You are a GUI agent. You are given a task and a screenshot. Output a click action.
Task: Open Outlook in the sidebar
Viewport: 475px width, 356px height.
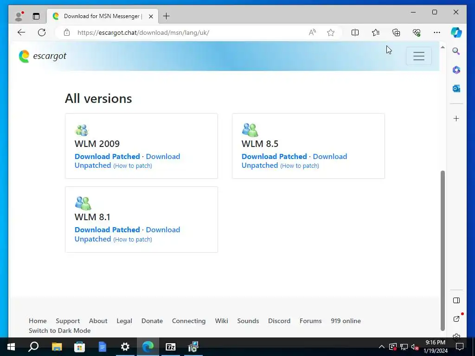coord(456,89)
